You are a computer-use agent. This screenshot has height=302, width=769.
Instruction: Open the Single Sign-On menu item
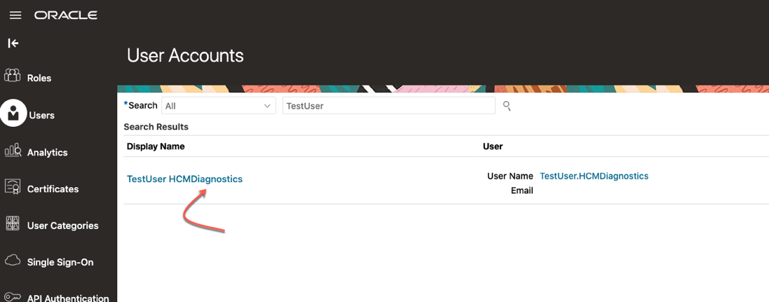click(60, 262)
